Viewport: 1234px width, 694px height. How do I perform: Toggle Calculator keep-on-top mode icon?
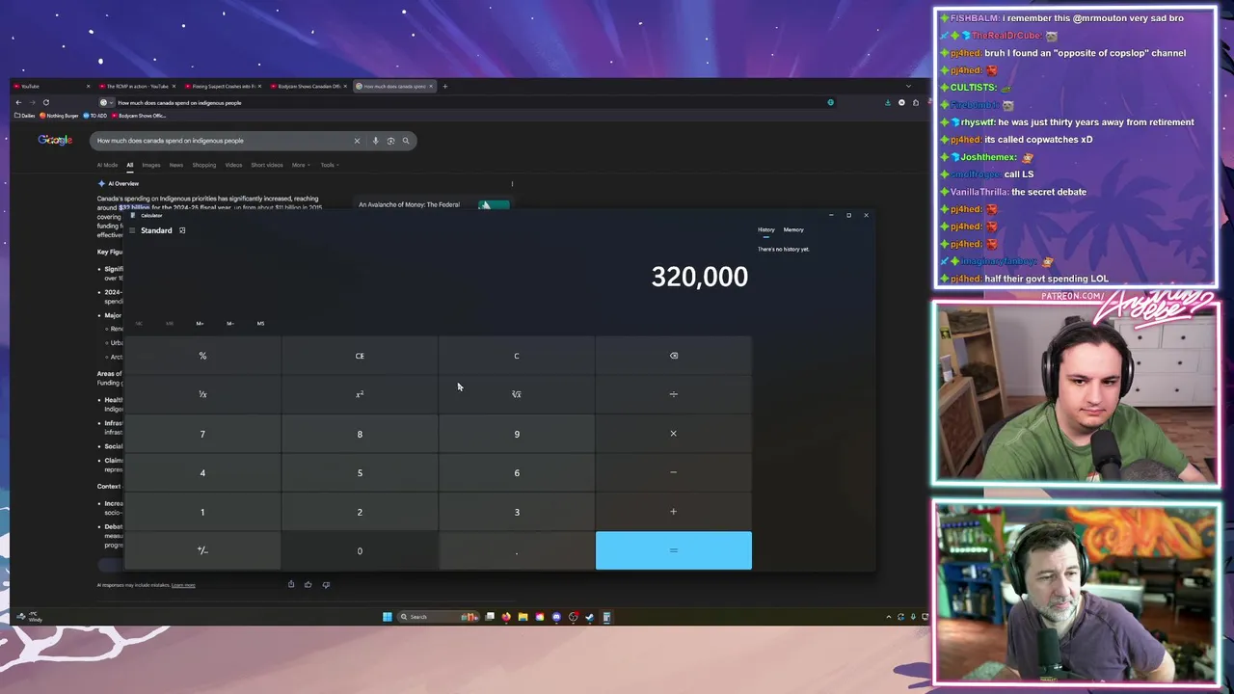click(181, 230)
